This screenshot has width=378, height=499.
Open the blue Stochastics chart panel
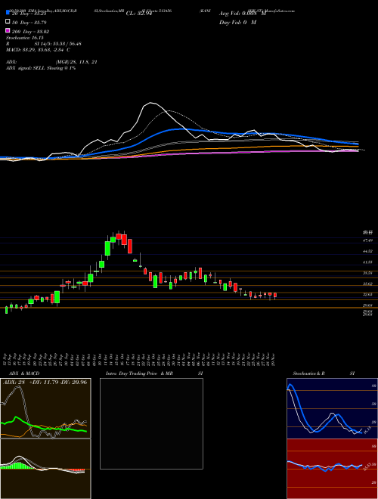point(332,408)
